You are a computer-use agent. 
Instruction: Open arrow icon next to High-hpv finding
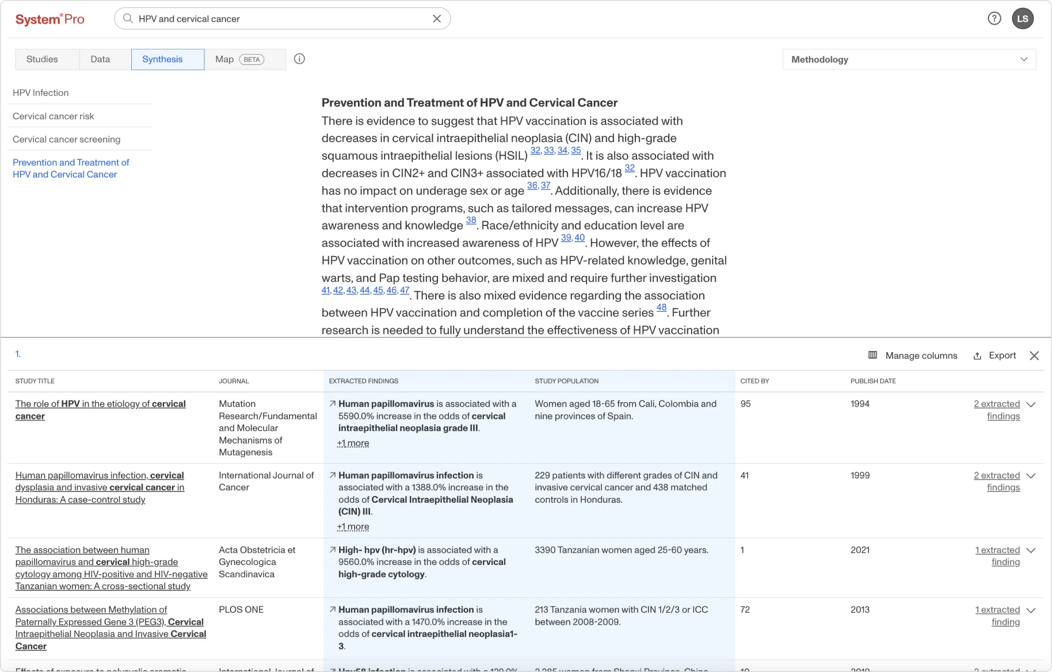[333, 550]
